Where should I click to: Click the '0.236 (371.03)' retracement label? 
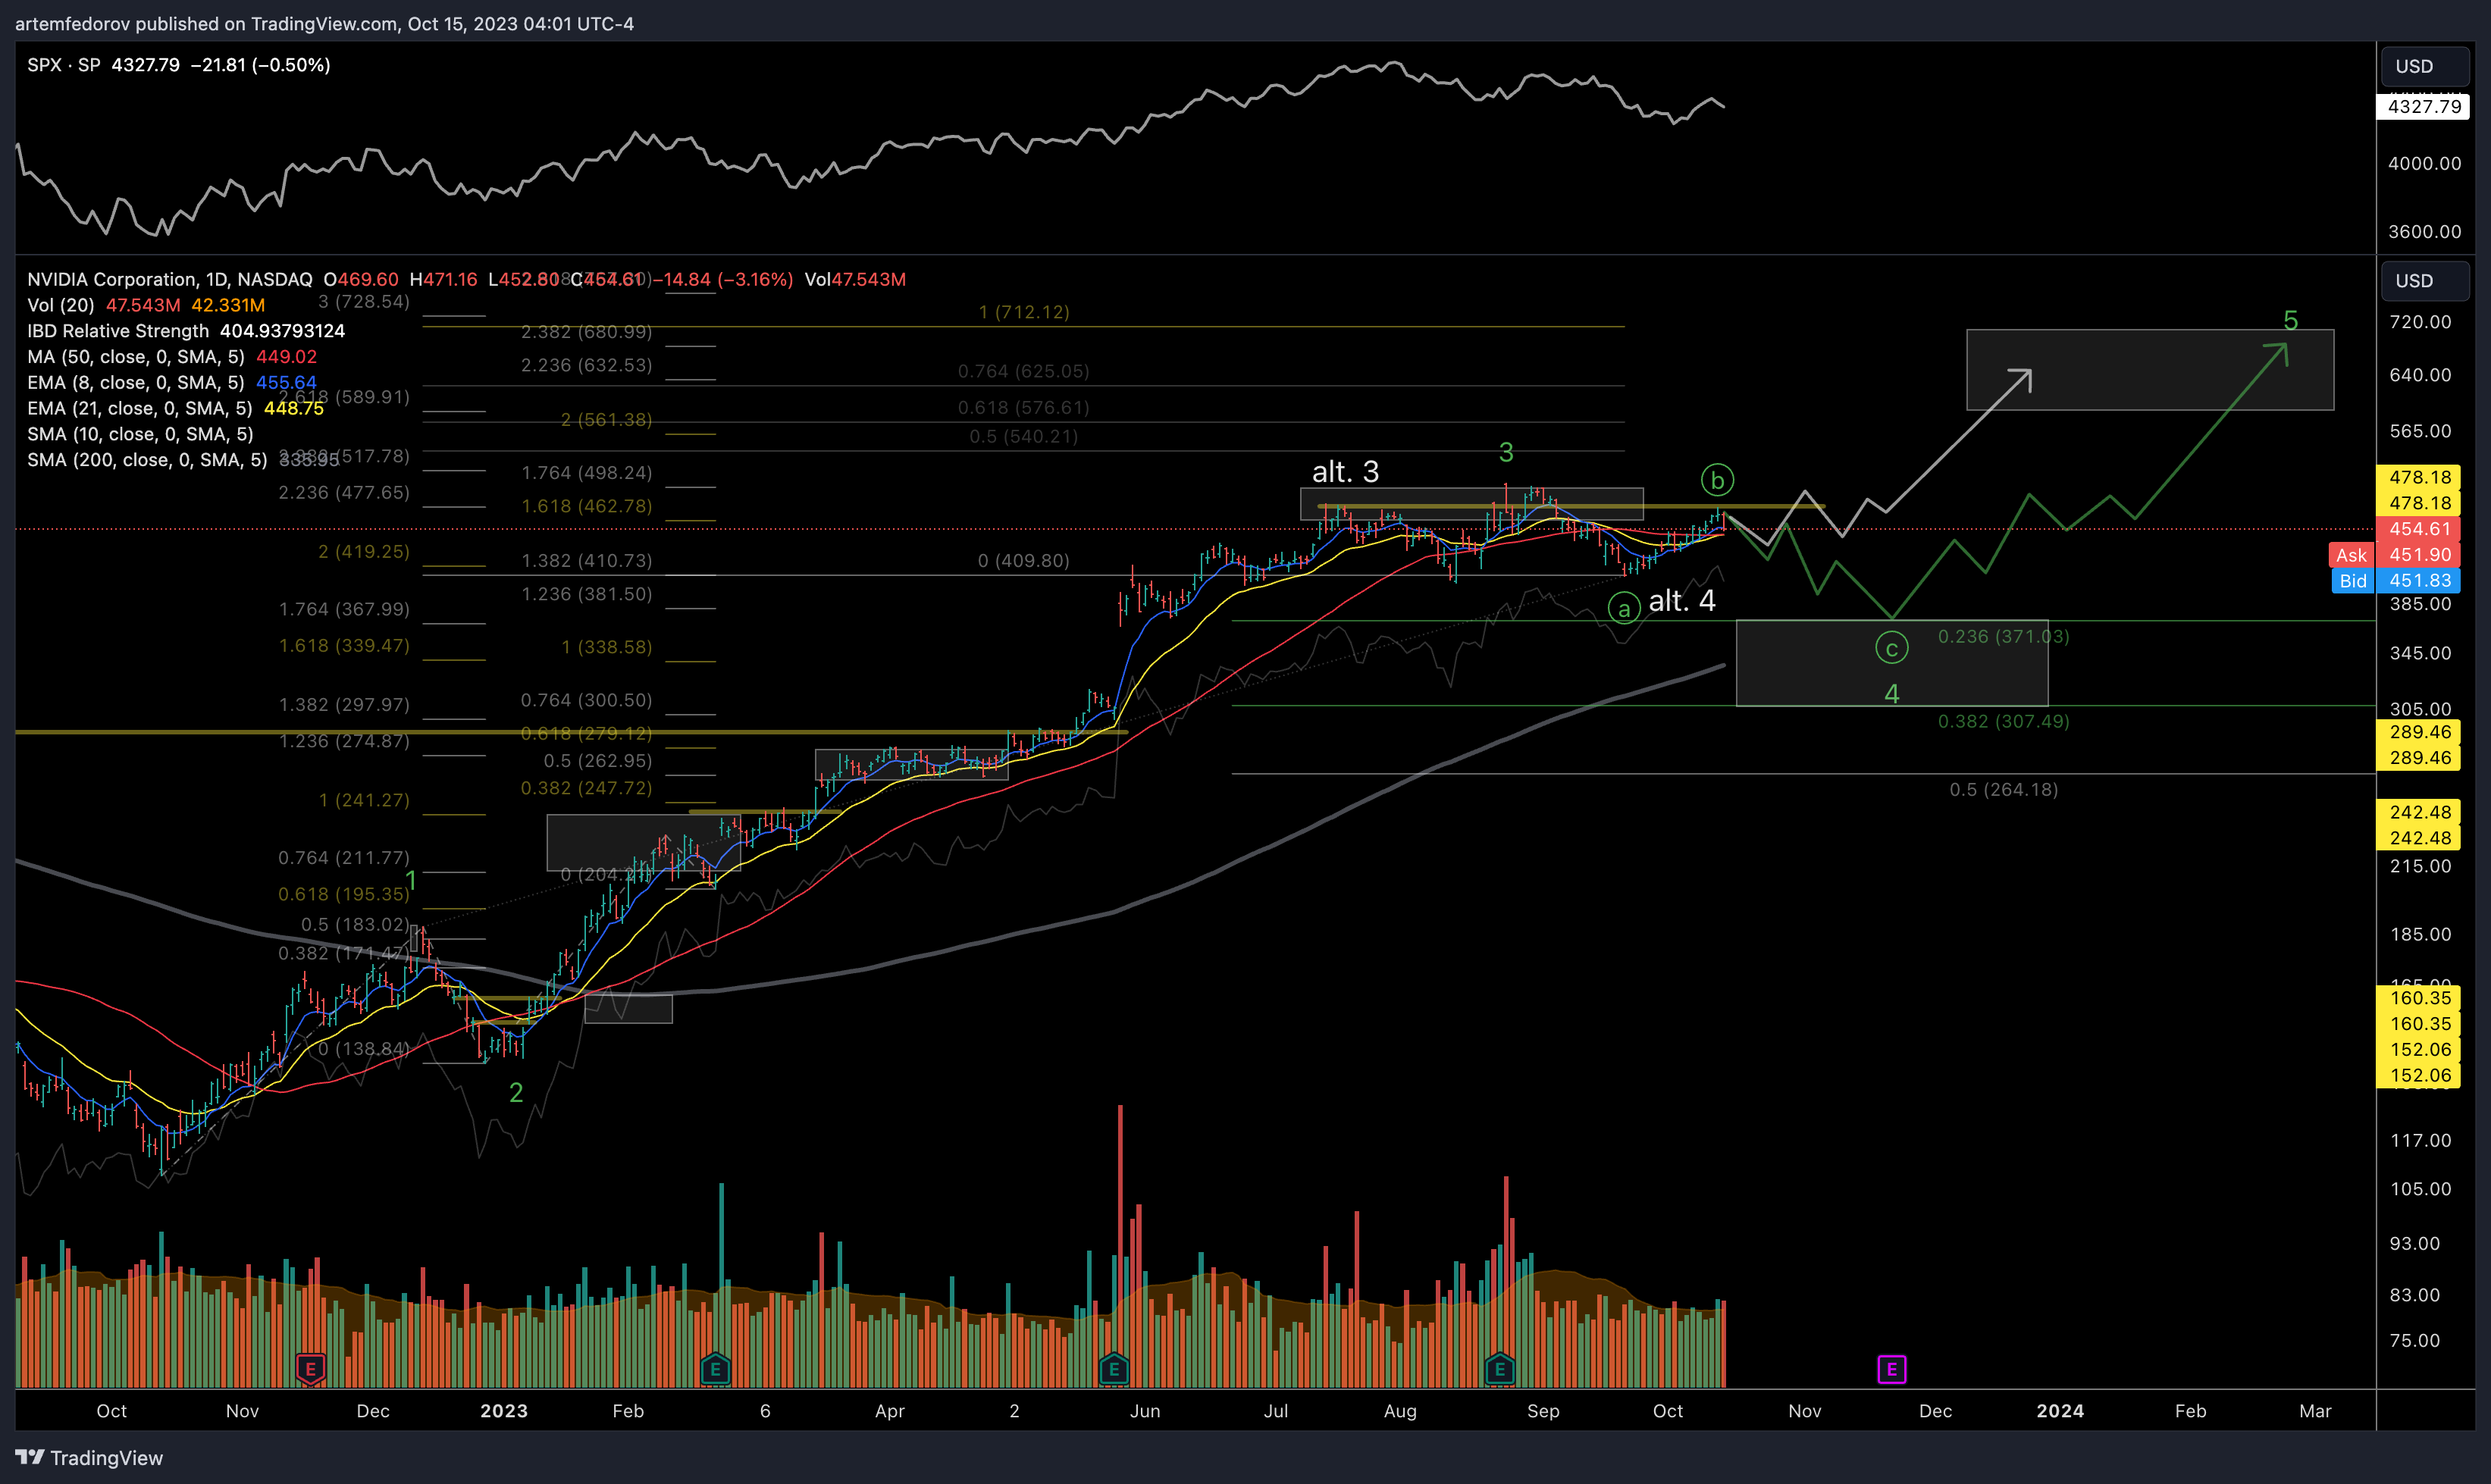click(x=2003, y=636)
